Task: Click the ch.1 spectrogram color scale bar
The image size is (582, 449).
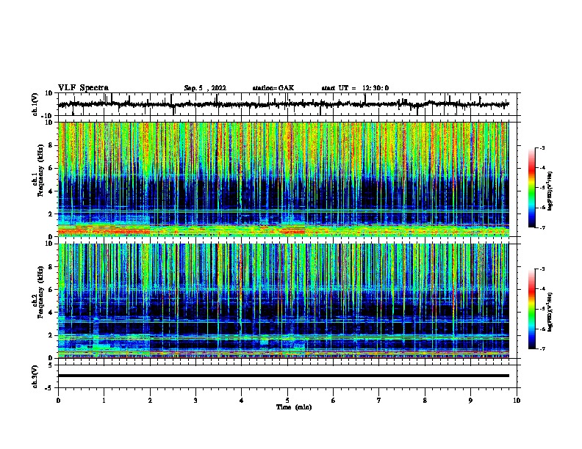Action: [532, 188]
